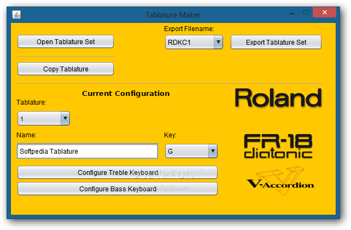Viewport: 351px width, 230px height.
Task: Click the 'Tablature:' label
Action: tap(31, 102)
